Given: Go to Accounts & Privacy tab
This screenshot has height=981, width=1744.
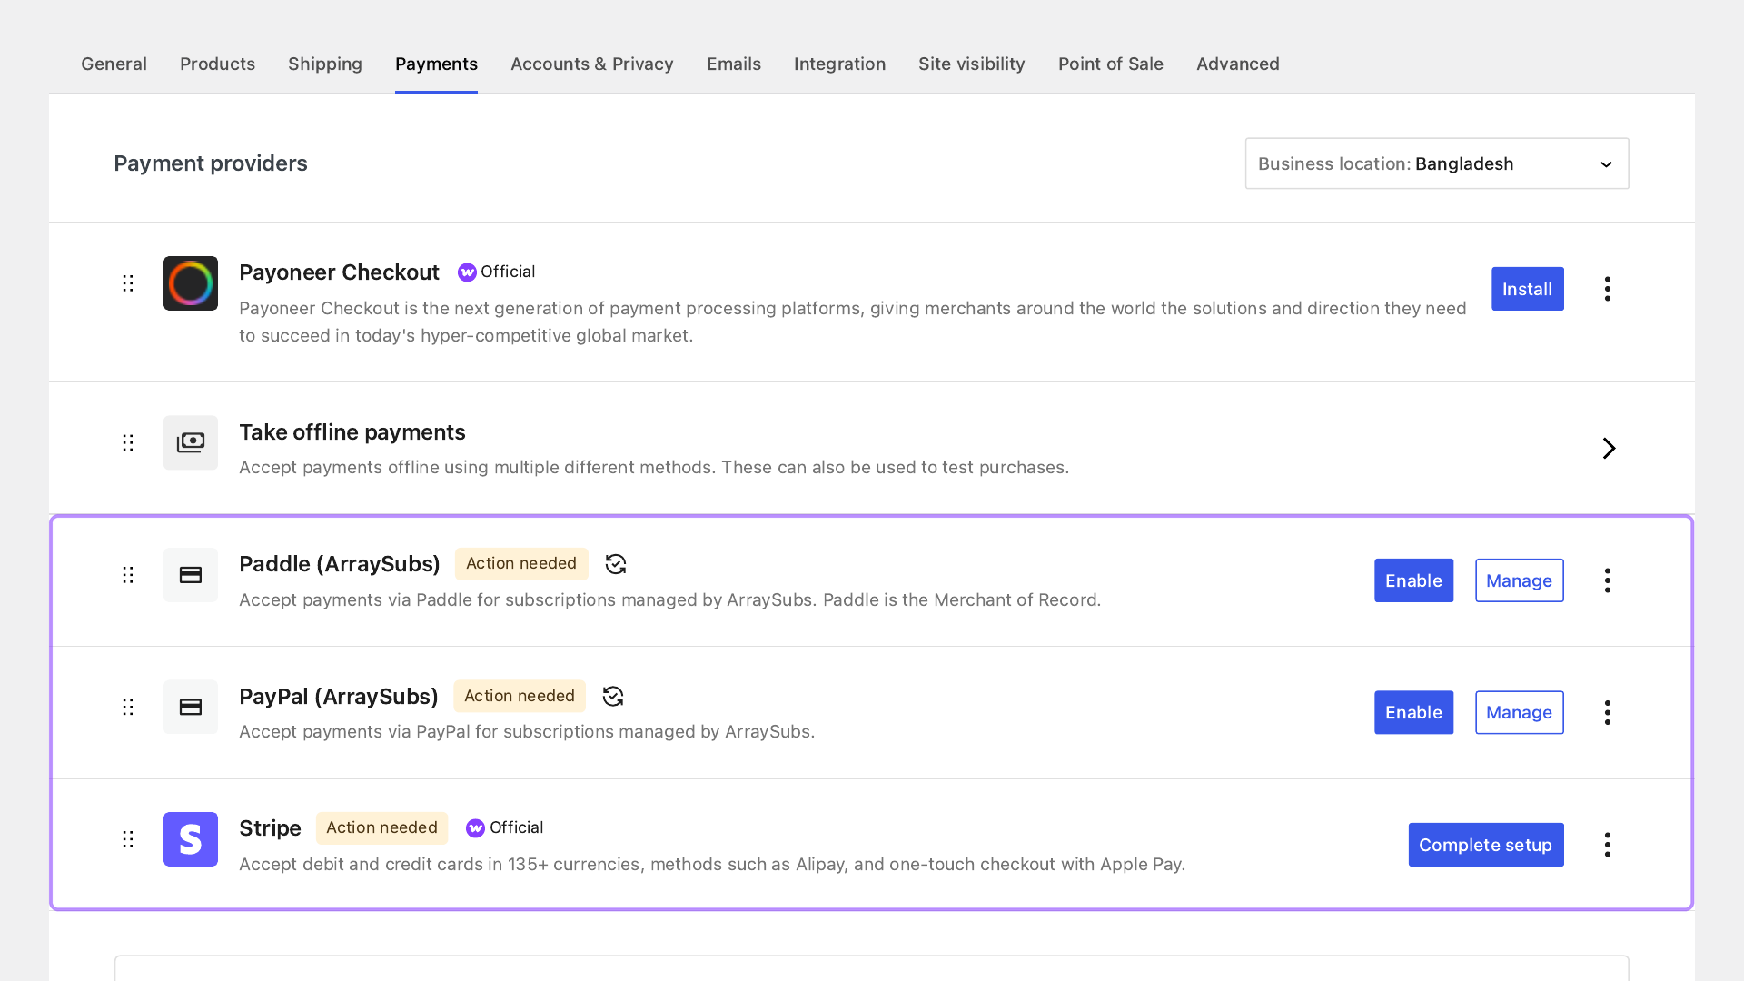Looking at the screenshot, I should [x=592, y=64].
